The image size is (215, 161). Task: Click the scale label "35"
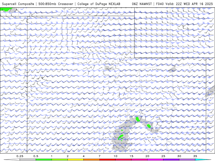(195, 156)
